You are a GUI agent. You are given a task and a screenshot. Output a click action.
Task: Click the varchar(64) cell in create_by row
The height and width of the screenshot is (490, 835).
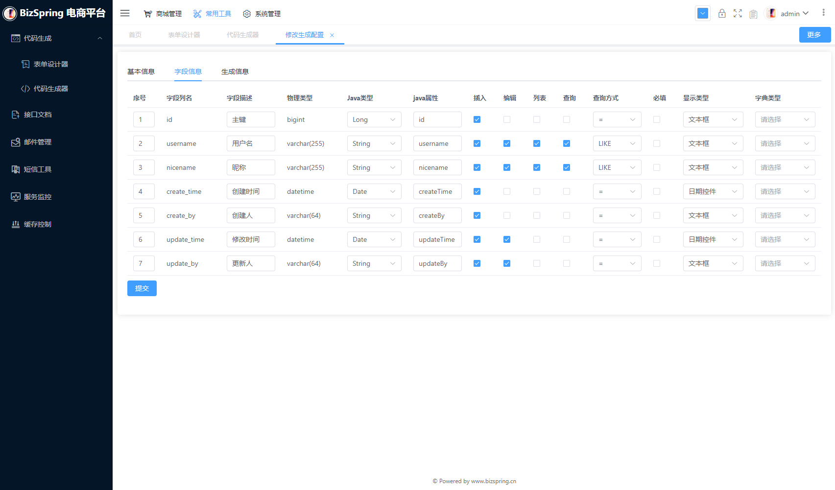tap(304, 215)
